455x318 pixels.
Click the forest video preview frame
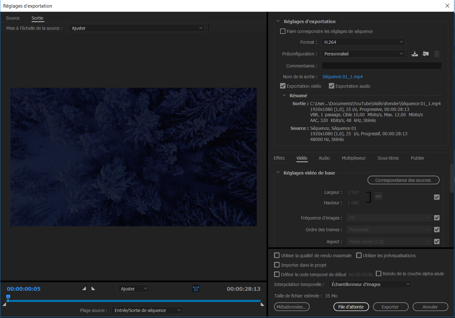pos(133,157)
